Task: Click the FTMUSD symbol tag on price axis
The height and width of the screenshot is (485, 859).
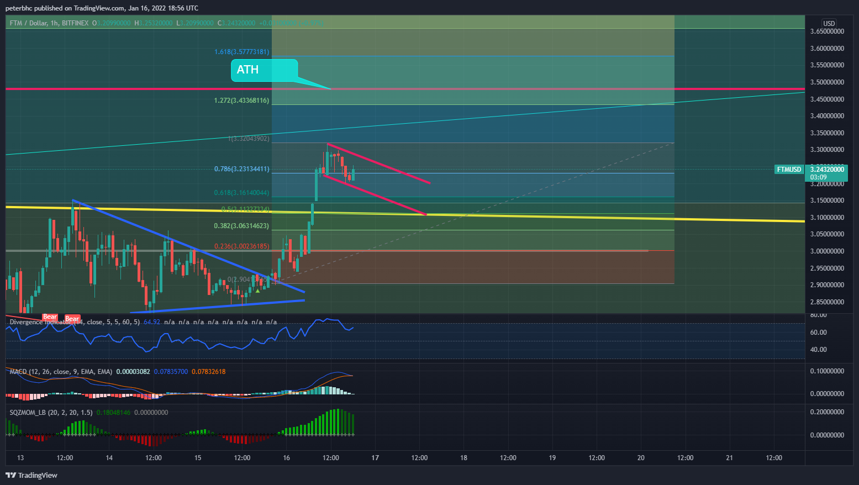Action: pyautogui.click(x=789, y=170)
